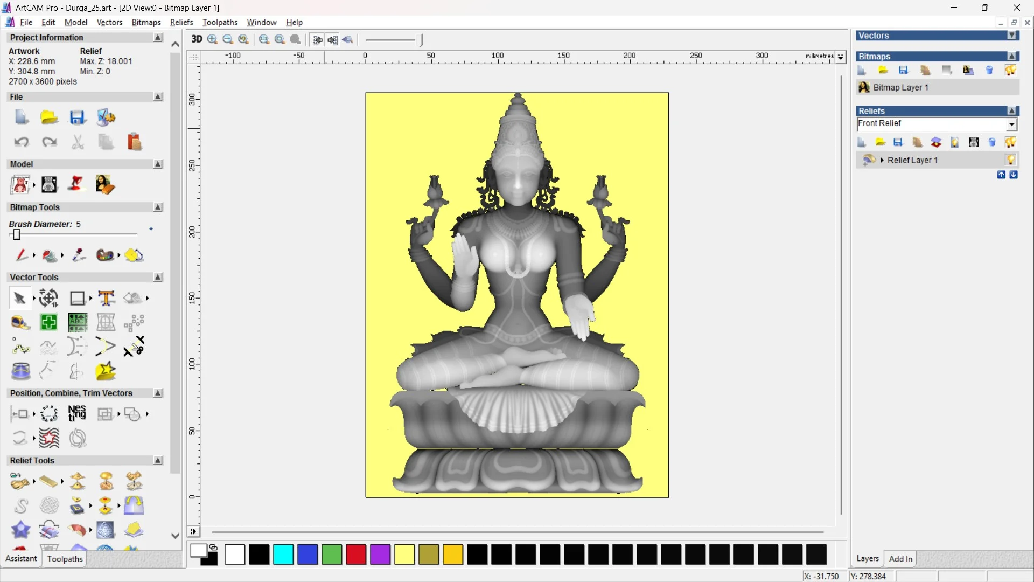Viewport: 1034px width, 582px height.
Task: Open the Nesting vectors tool
Action: point(77,413)
